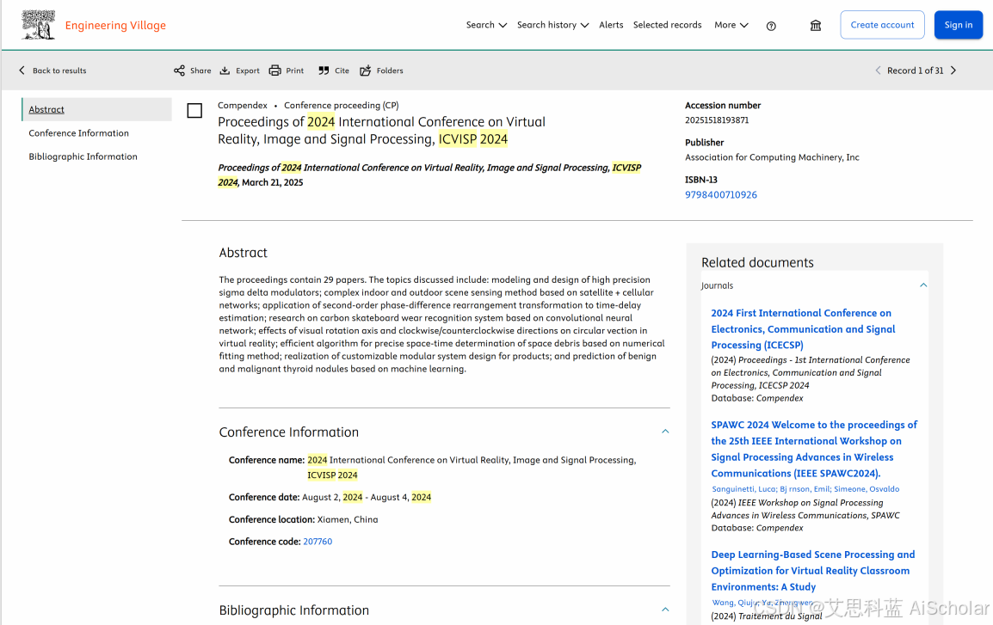Click the Share icon in toolbar

[179, 70]
